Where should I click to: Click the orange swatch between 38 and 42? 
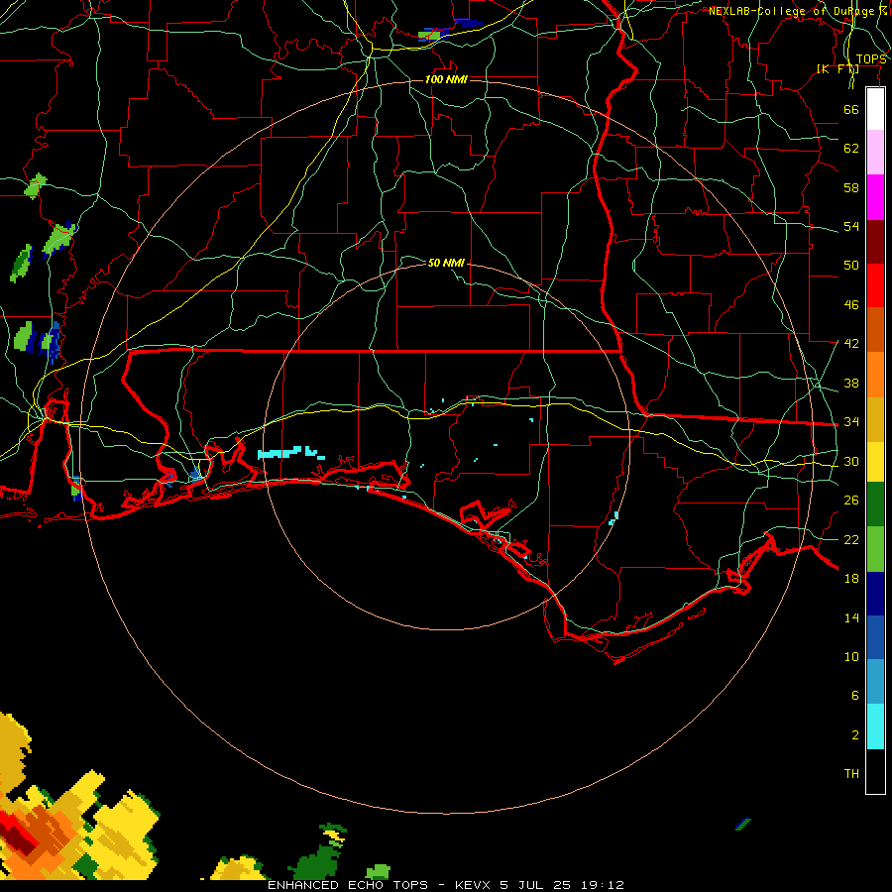(x=875, y=375)
